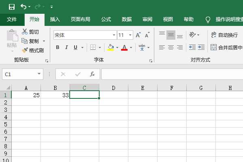Expand the Name Box dropdown
Image resolution: width=243 pixels, height=162 pixels.
[x=39, y=74]
